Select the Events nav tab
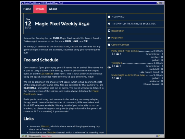This screenshot has height=139, width=185. [x=40, y=9]
